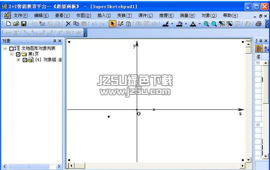This screenshot has width=270, height=170.
Task: Open the 插入(I) menu
Action: [104, 15]
